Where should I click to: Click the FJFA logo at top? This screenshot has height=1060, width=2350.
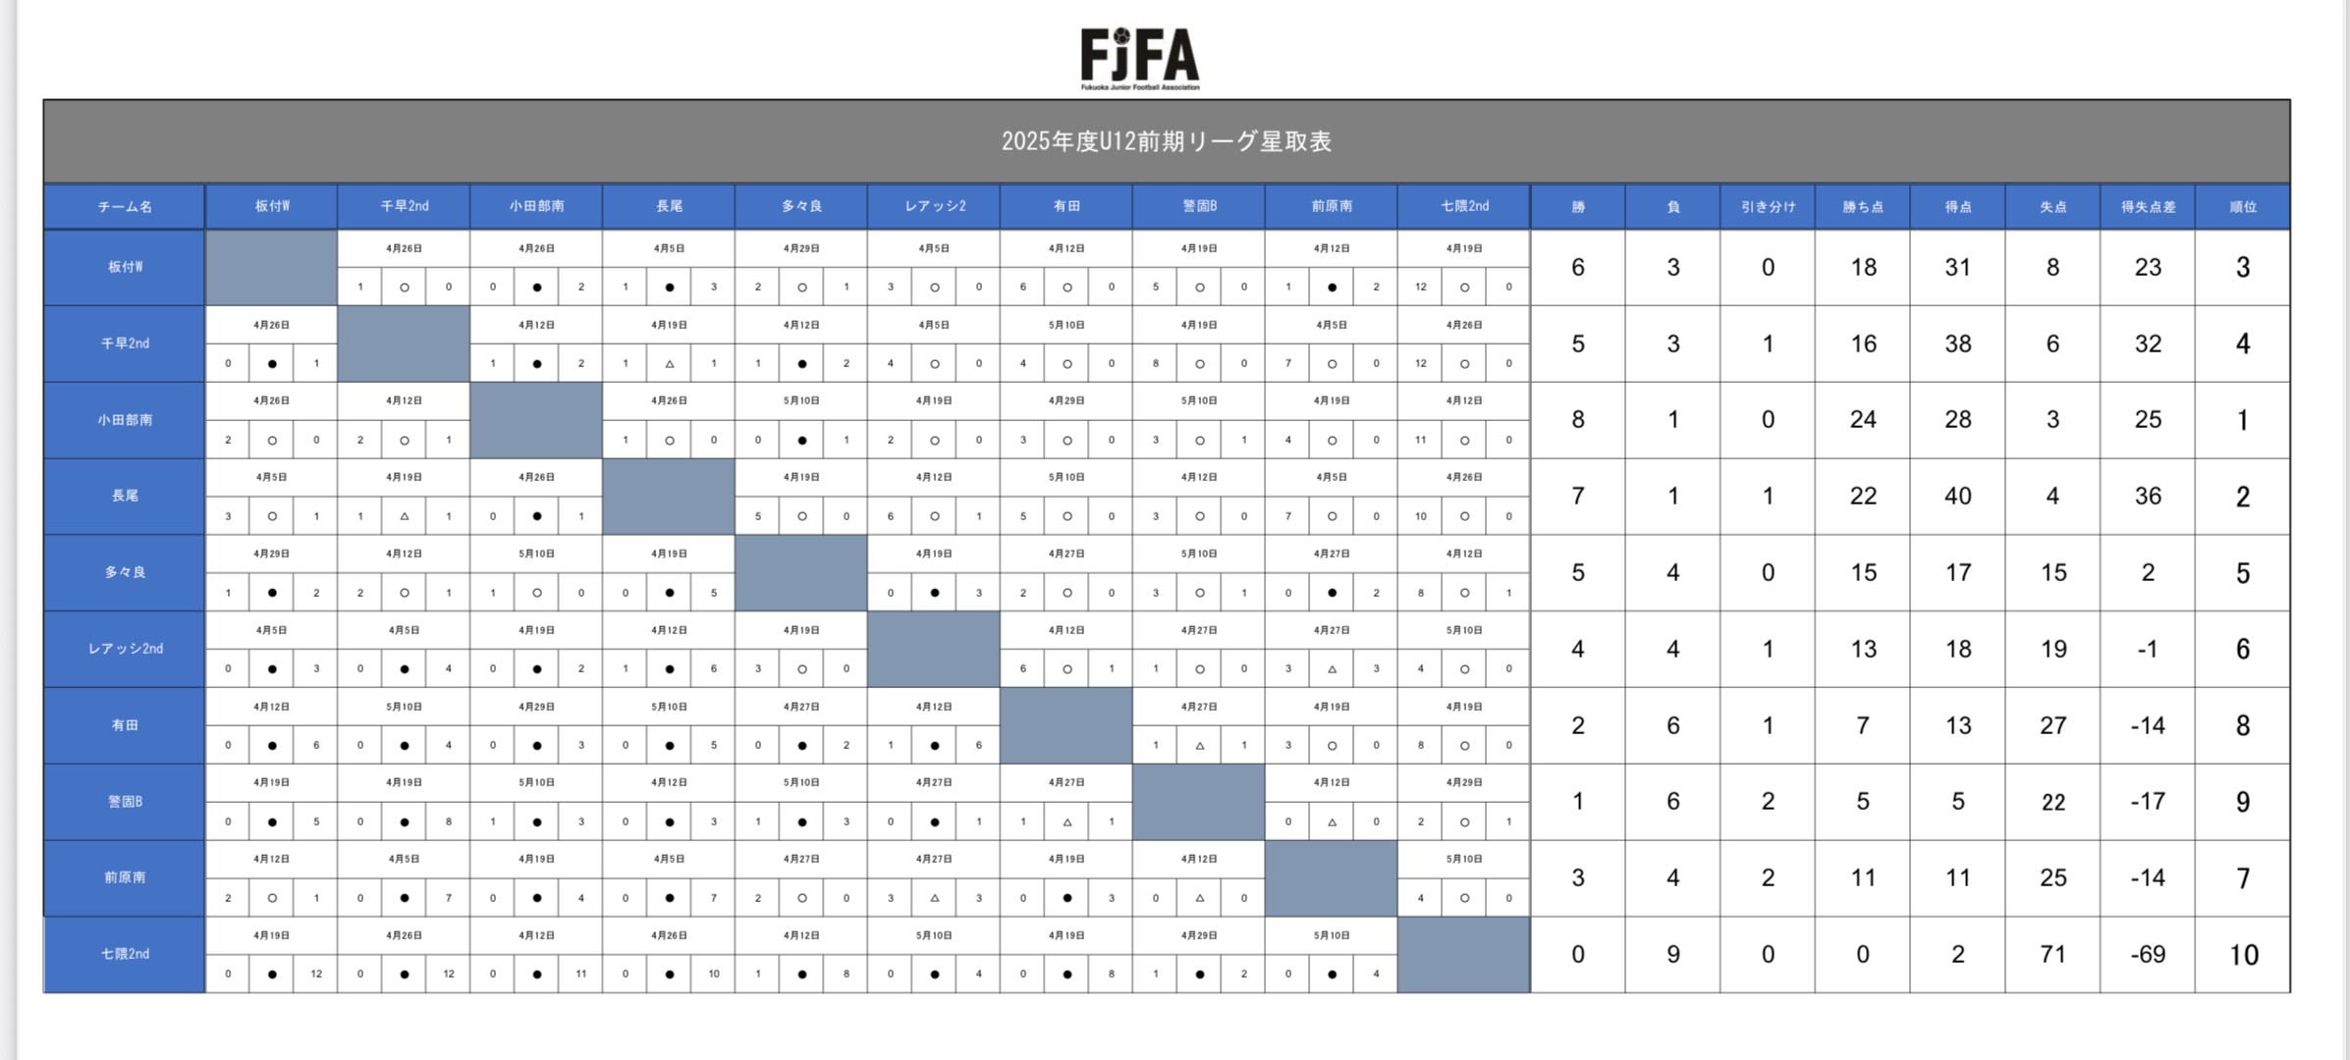(1140, 58)
